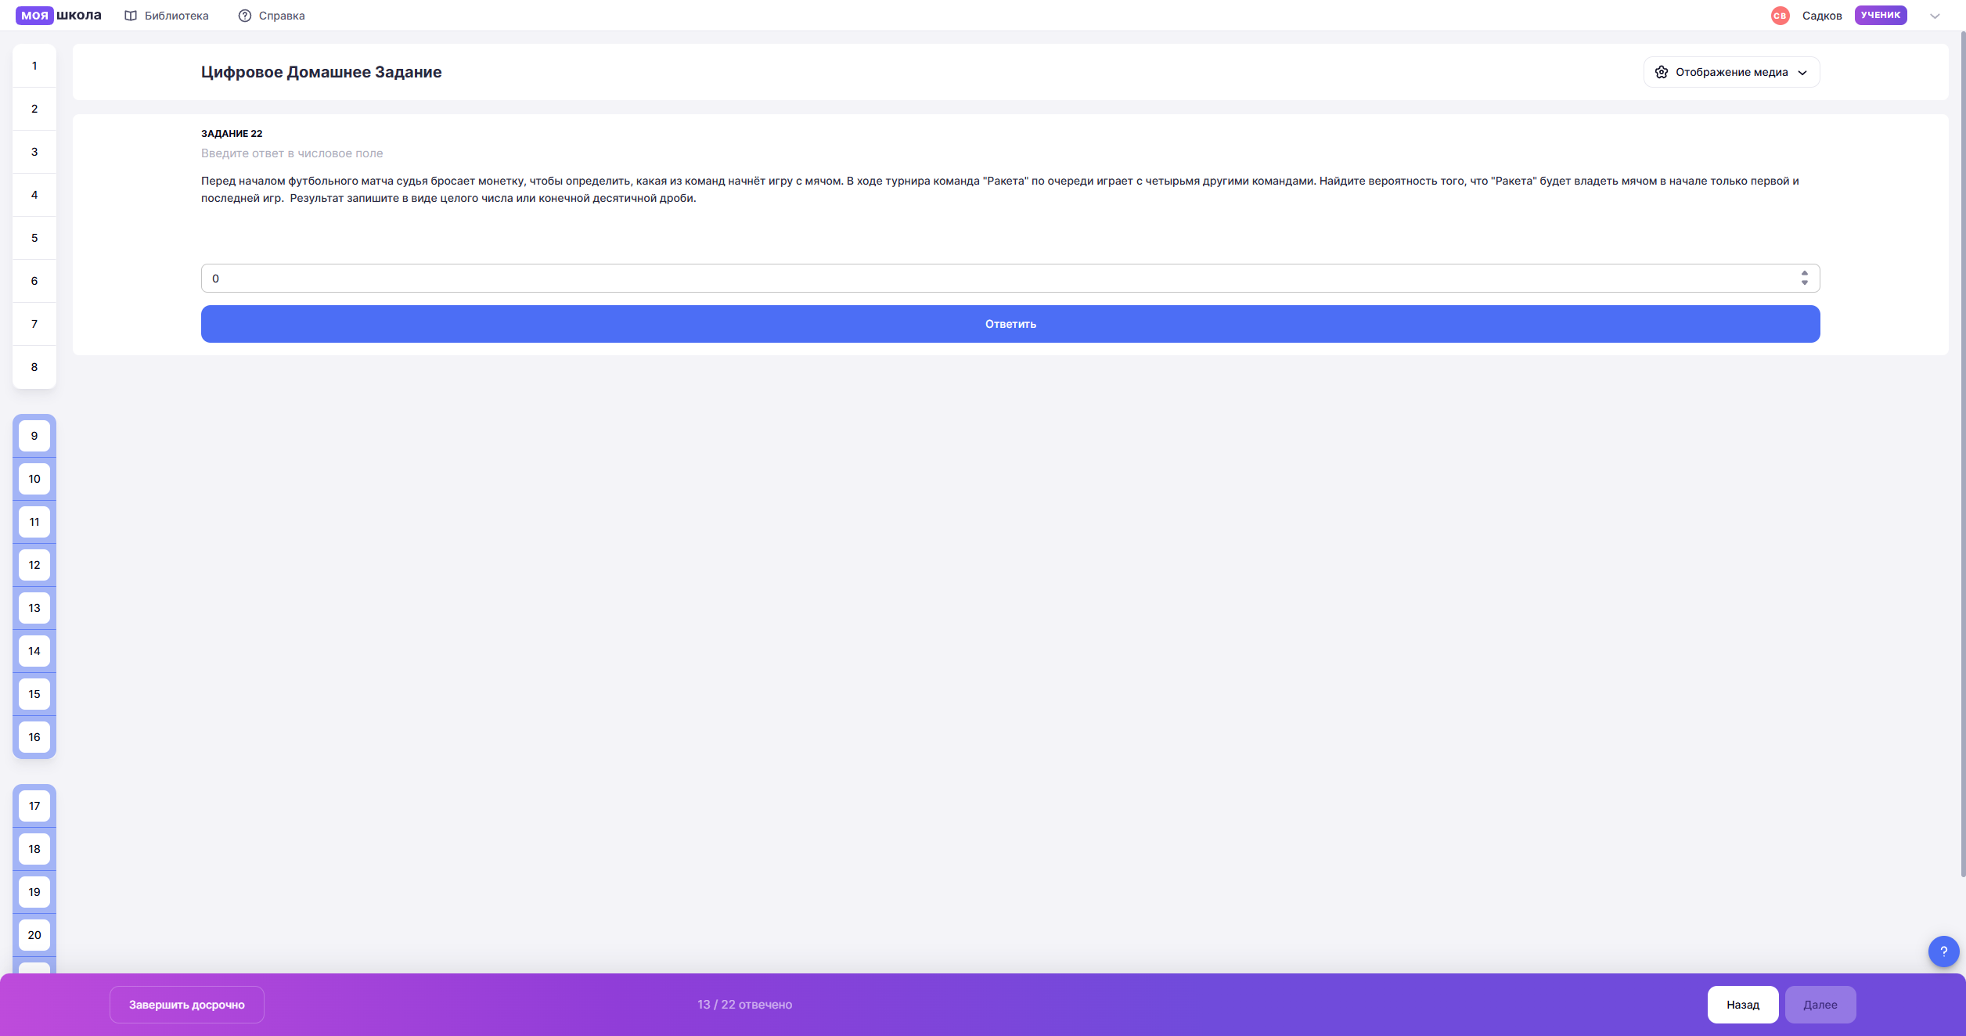Go to task 1 in sidebar
1966x1036 pixels.
point(34,66)
